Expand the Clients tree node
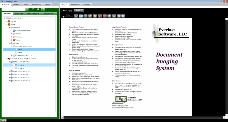 (7, 21)
